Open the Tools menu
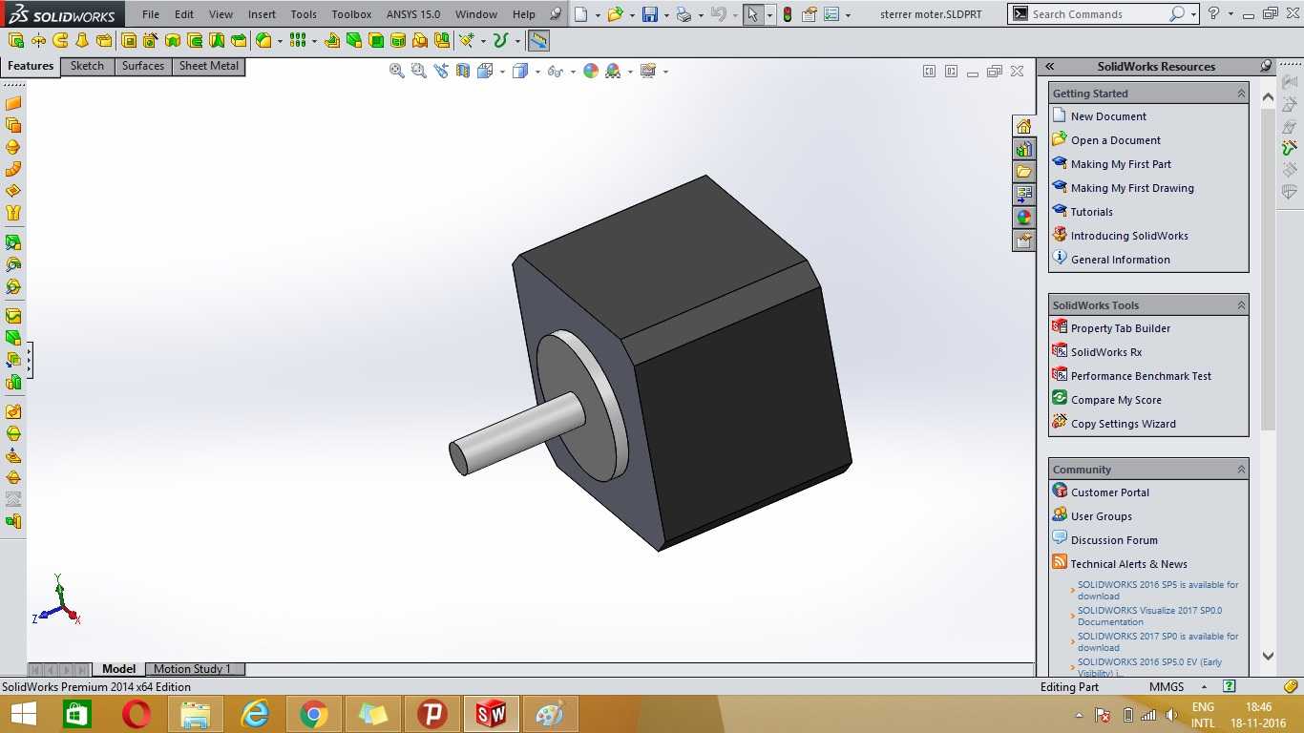 pyautogui.click(x=304, y=14)
